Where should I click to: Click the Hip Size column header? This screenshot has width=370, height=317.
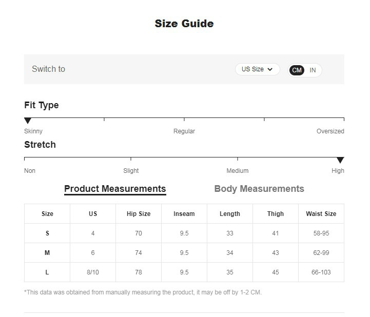coord(139,214)
